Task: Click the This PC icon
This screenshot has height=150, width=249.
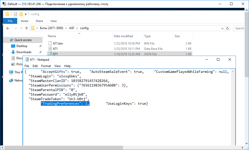Action: (11, 72)
